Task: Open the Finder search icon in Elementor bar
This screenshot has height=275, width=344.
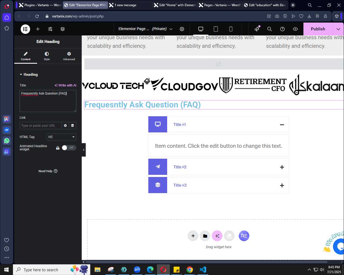Action: pos(270,29)
